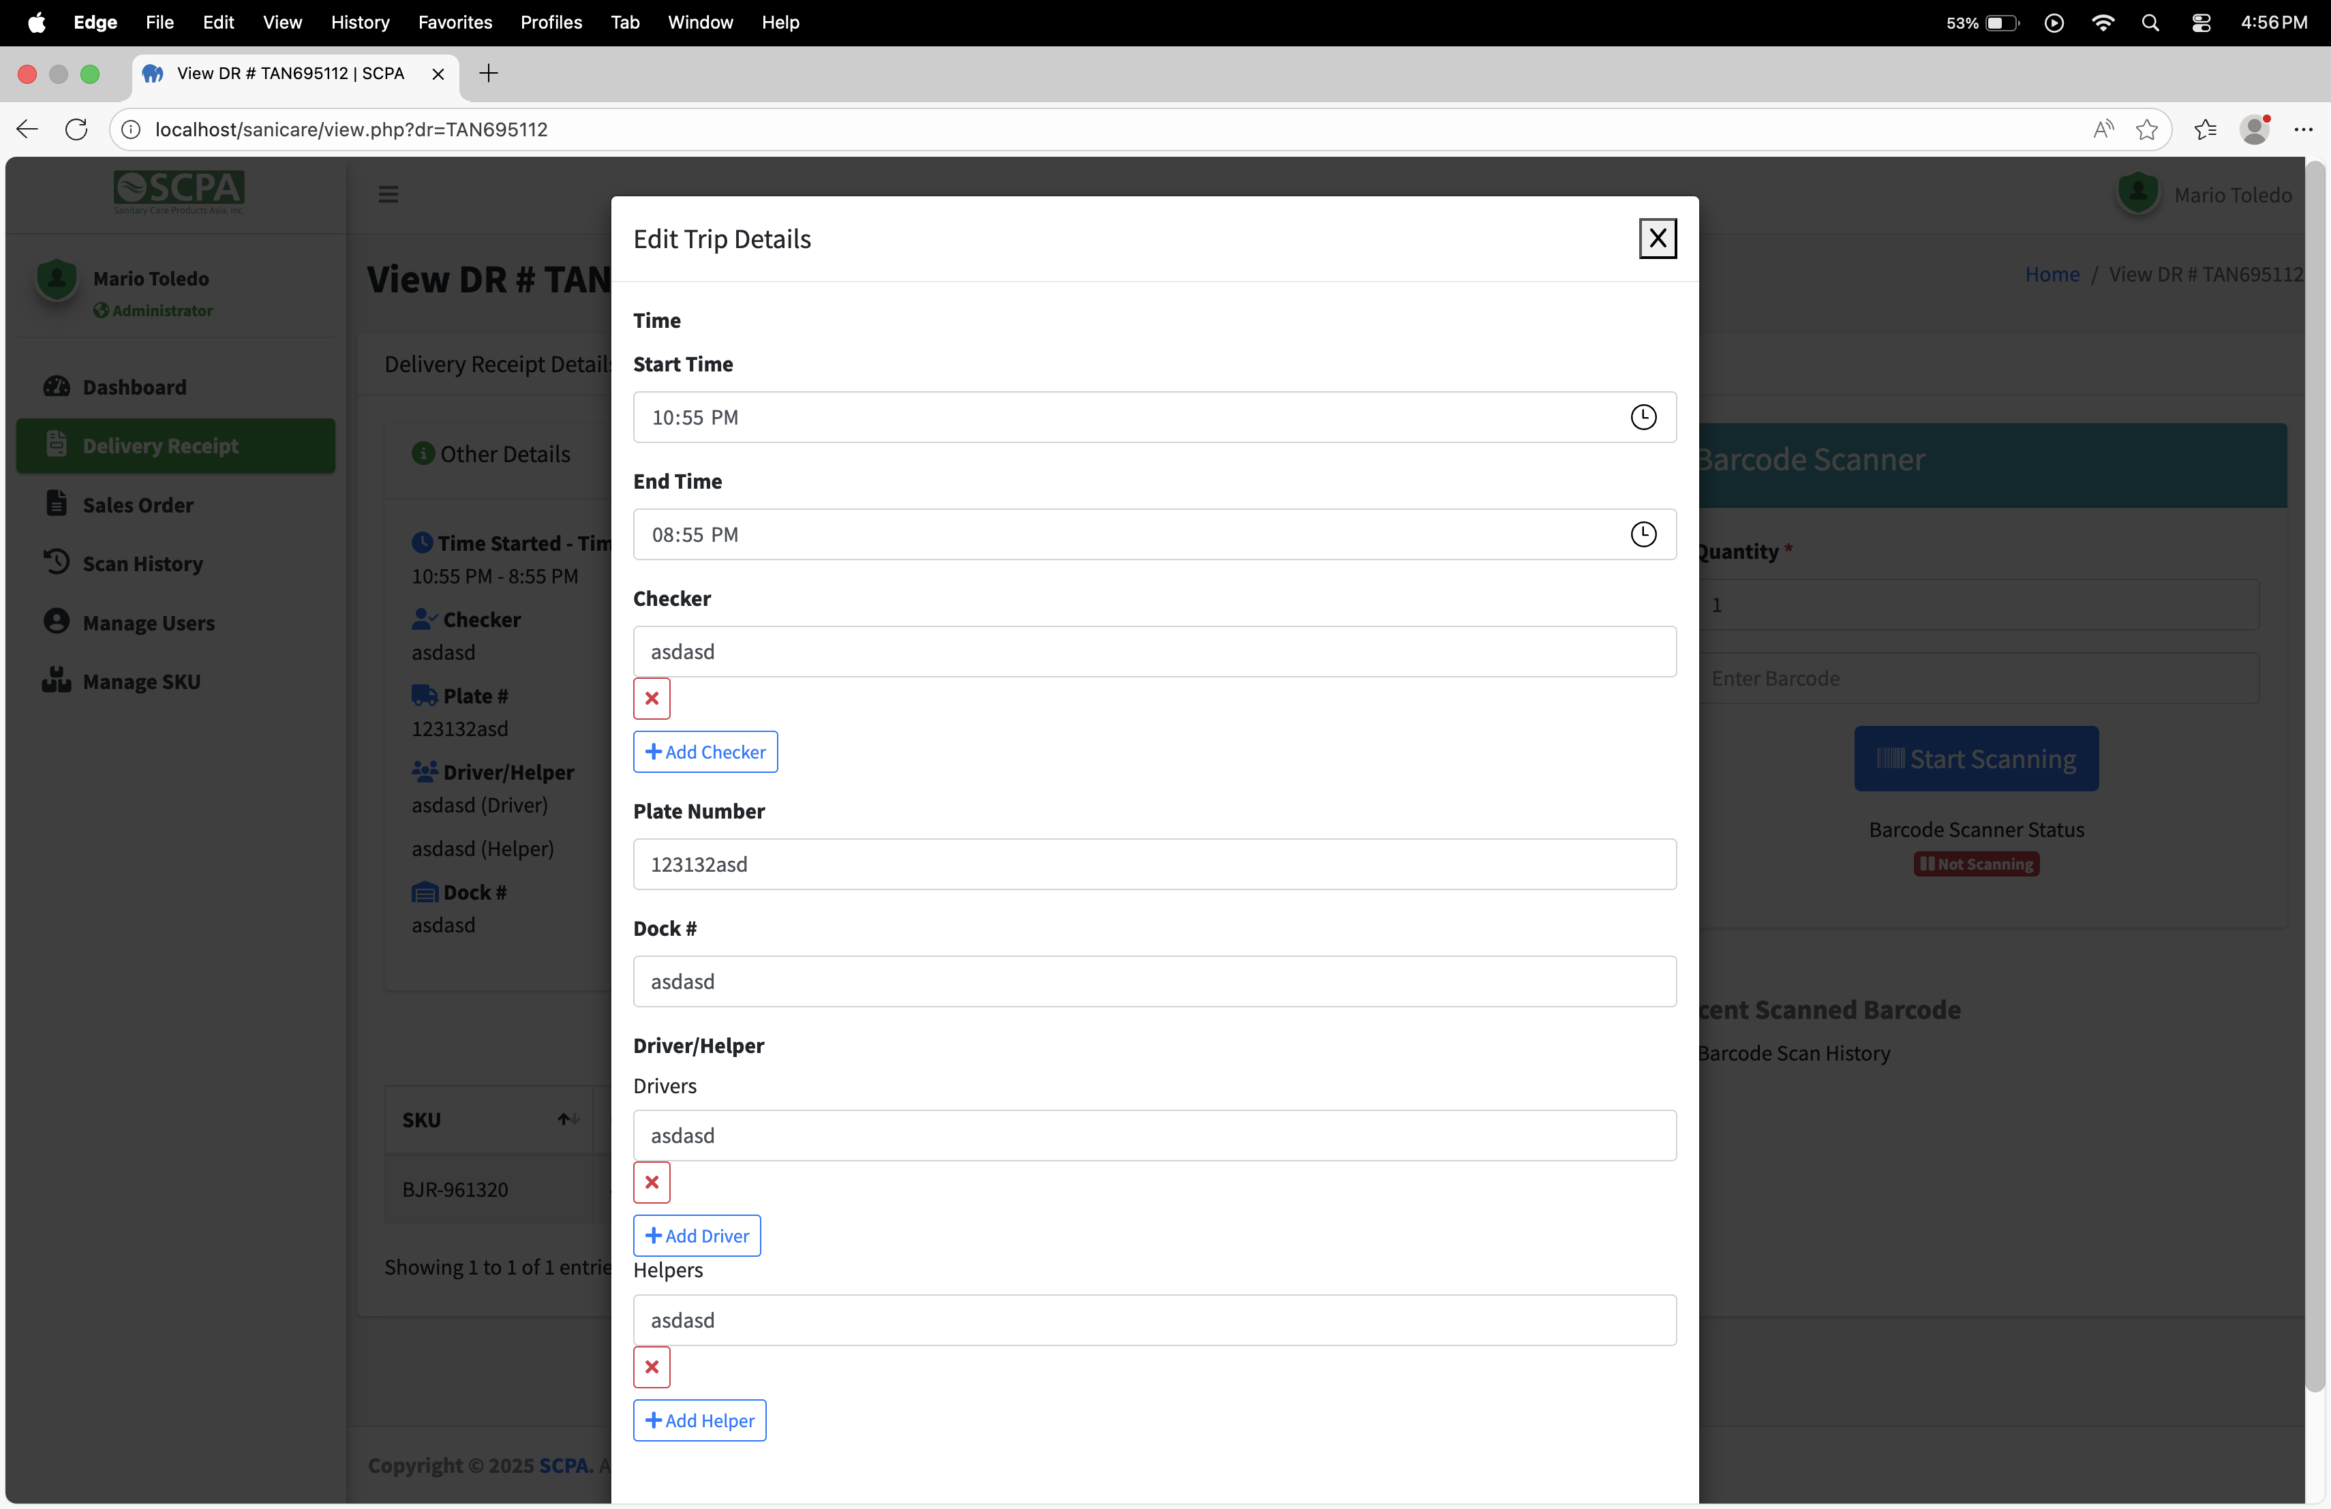The height and width of the screenshot is (1509, 2331).
Task: Focus the Plate Number input field
Action: tap(1154, 864)
